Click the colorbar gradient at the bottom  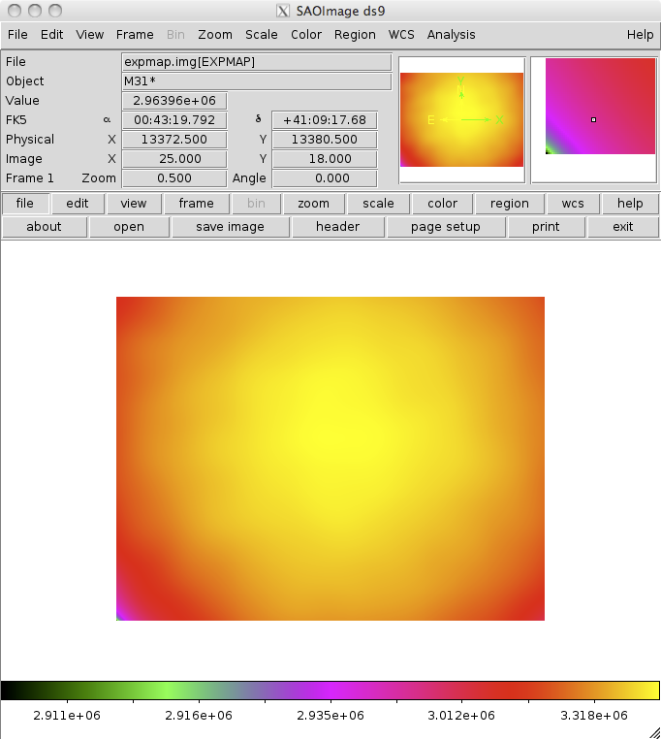[330, 691]
